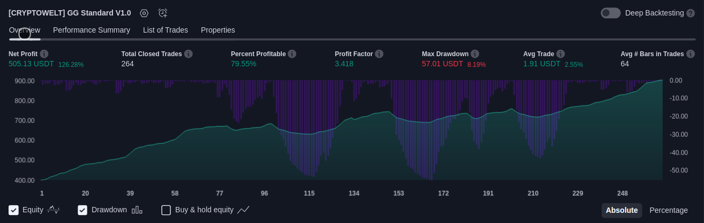Click info icon next to Avg # Bars in Trades

tap(691, 54)
